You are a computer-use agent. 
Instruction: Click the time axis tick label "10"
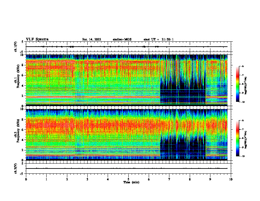coord(231,179)
